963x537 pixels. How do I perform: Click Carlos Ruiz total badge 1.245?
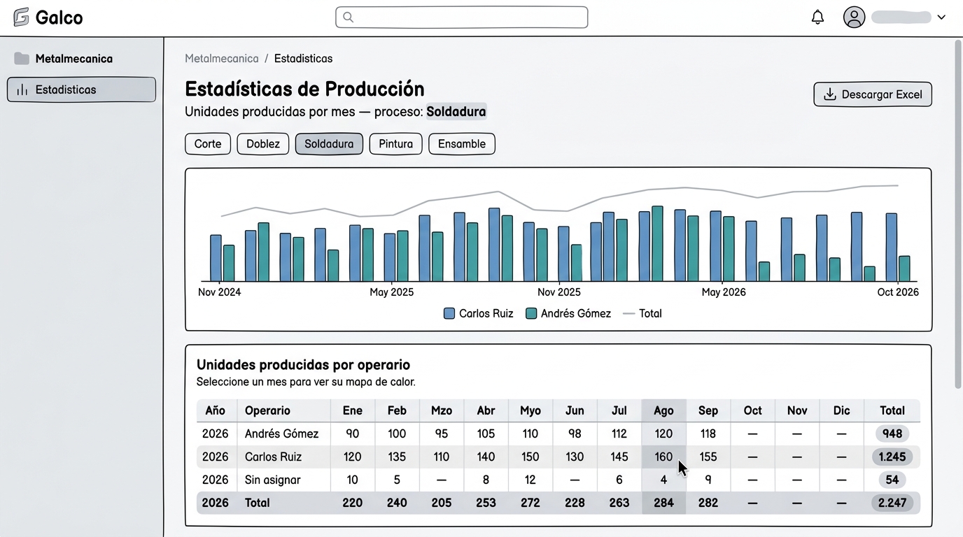(x=892, y=457)
